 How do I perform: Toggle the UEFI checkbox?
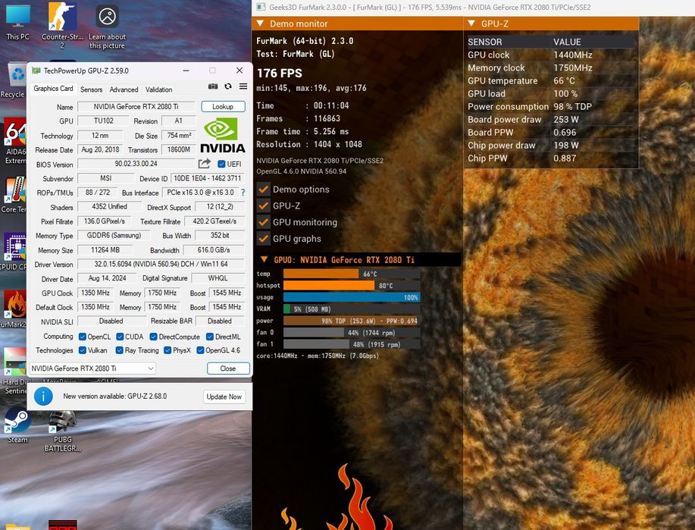tap(221, 164)
